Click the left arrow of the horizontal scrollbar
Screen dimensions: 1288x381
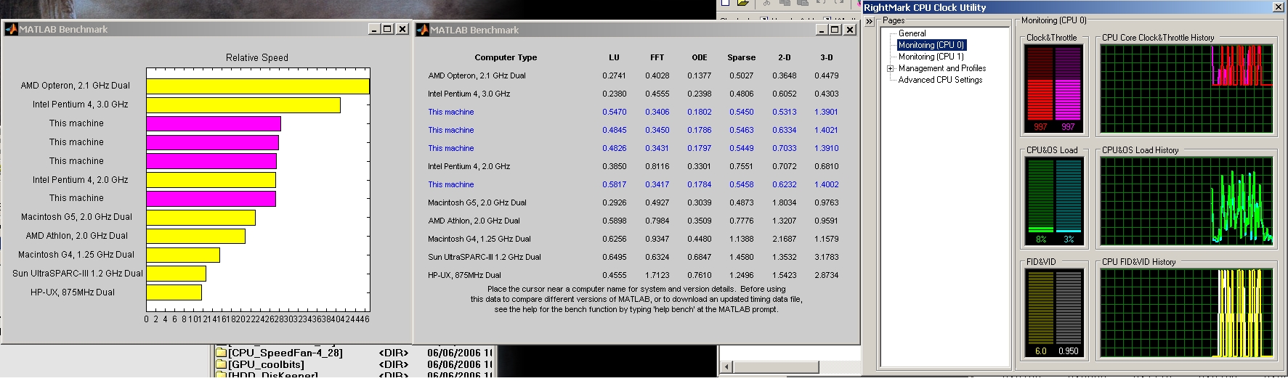(x=727, y=367)
